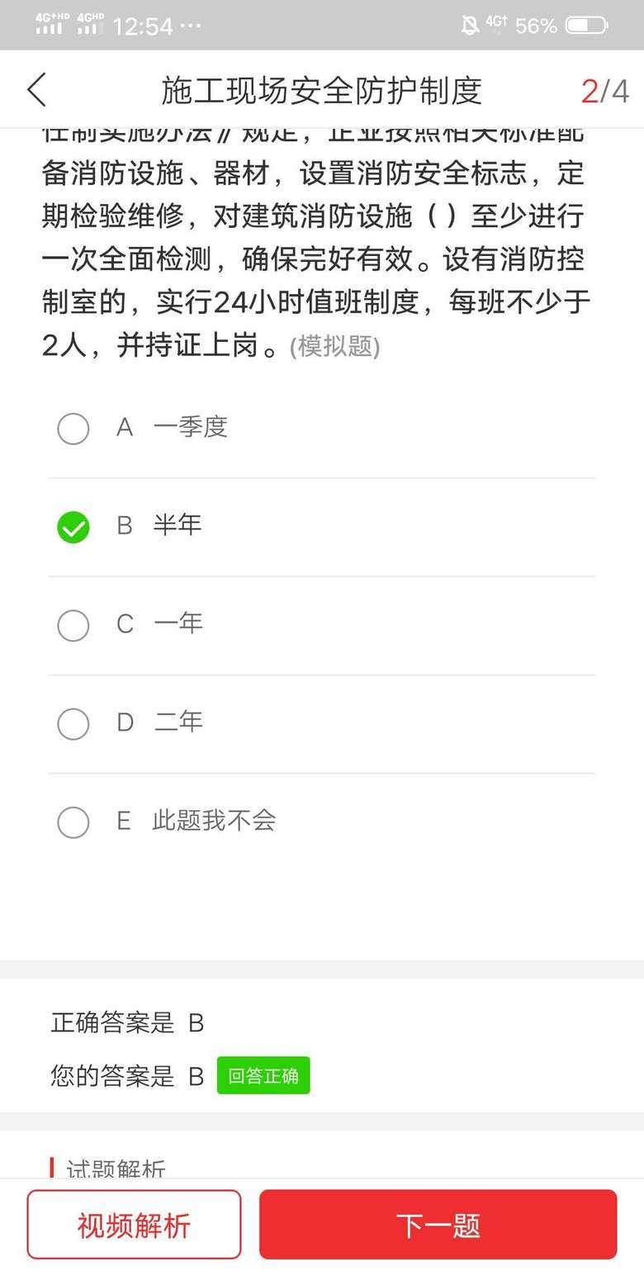Tap the muted notification bell icon

(470, 26)
